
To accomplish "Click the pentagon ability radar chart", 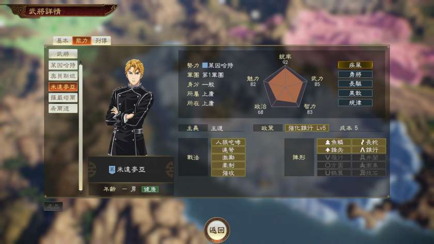I will (285, 87).
